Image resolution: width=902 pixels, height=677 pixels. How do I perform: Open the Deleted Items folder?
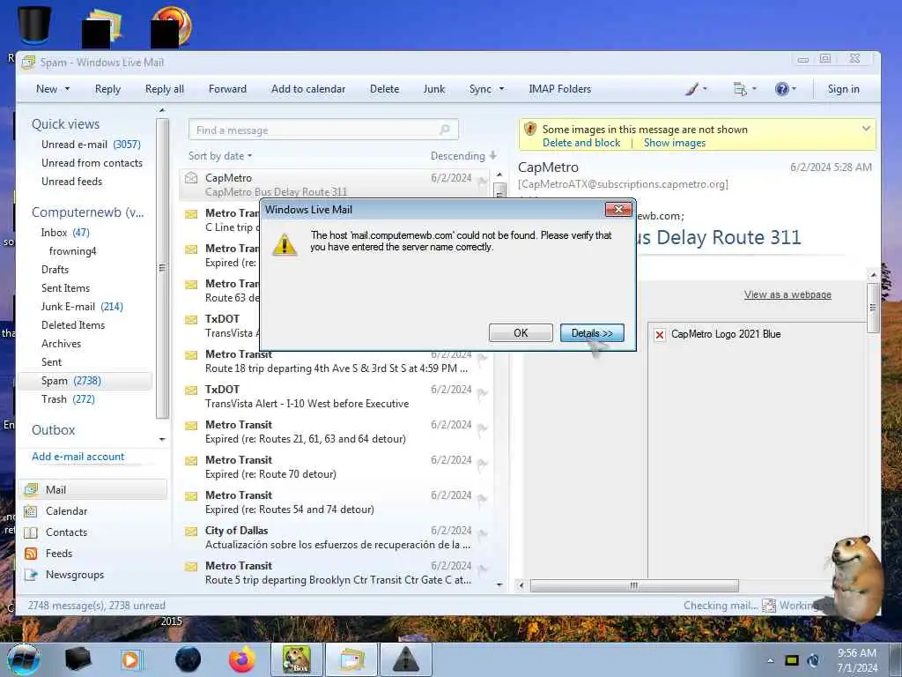click(x=73, y=324)
